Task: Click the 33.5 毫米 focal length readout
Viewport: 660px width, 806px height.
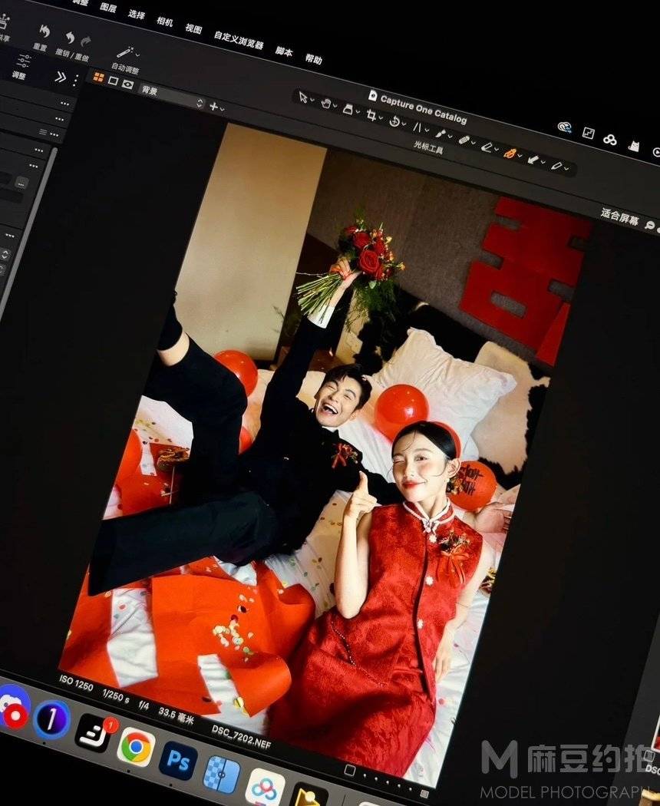Action: click(x=176, y=715)
